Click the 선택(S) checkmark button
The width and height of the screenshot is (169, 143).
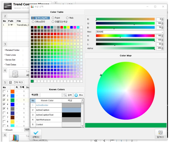click(x=36, y=134)
